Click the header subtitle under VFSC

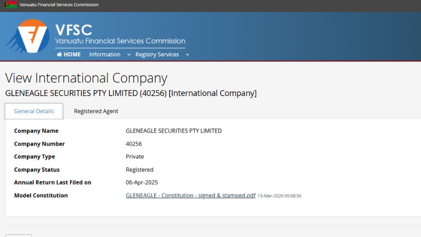tap(120, 41)
